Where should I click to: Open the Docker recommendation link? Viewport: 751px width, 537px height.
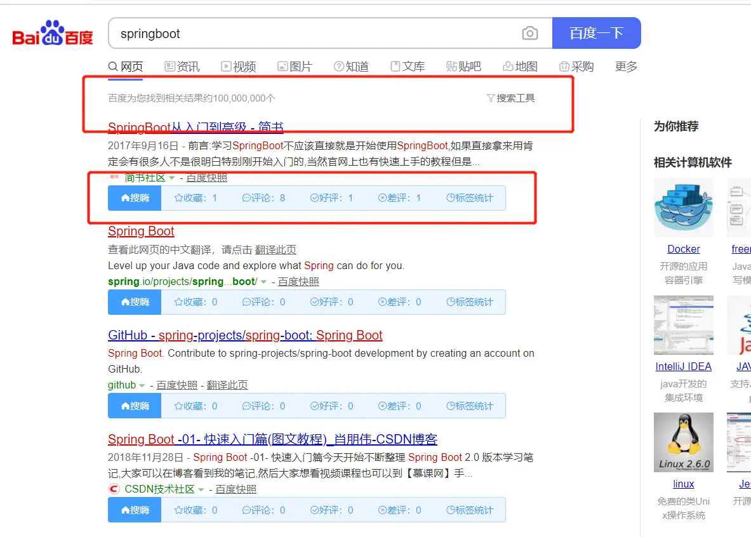(684, 249)
